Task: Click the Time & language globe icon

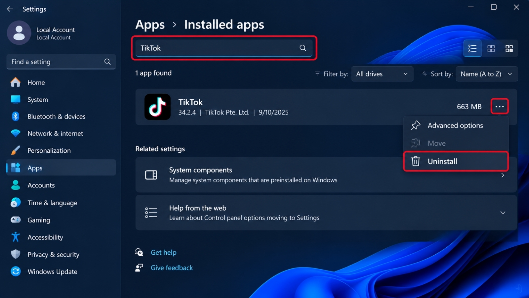Action: tap(16, 202)
